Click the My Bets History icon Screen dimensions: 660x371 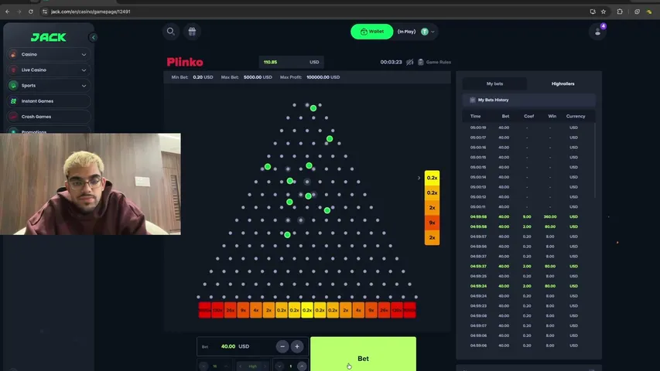pos(472,100)
